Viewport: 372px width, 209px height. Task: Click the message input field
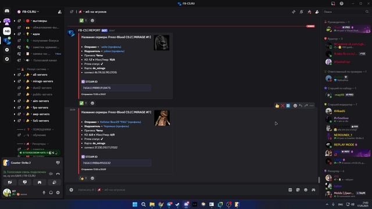(180, 190)
